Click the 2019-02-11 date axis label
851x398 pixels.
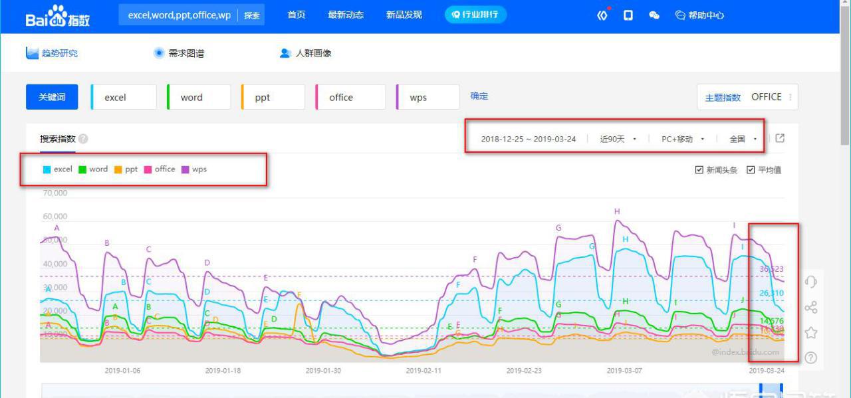point(424,371)
